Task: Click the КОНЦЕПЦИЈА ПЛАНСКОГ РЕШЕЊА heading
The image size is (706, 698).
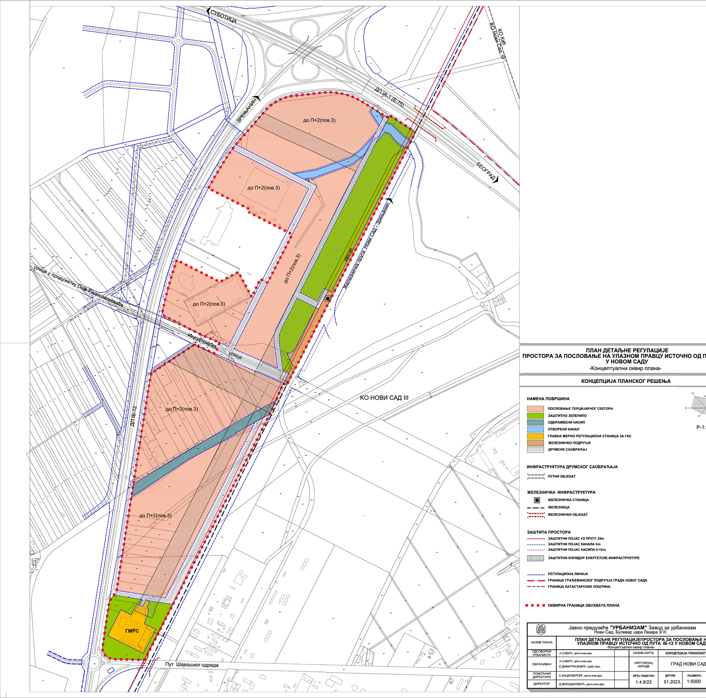Action: coord(626,381)
